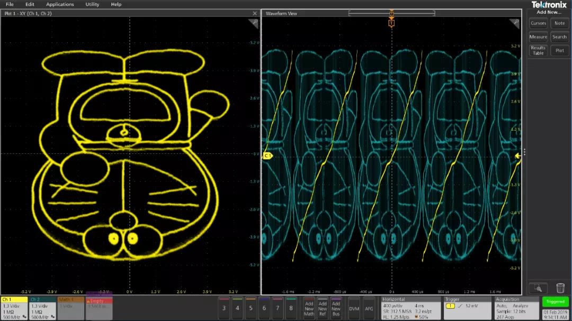Screen dimensions: 572x321
Task: Click the Waveform View title
Action: tap(281, 13)
